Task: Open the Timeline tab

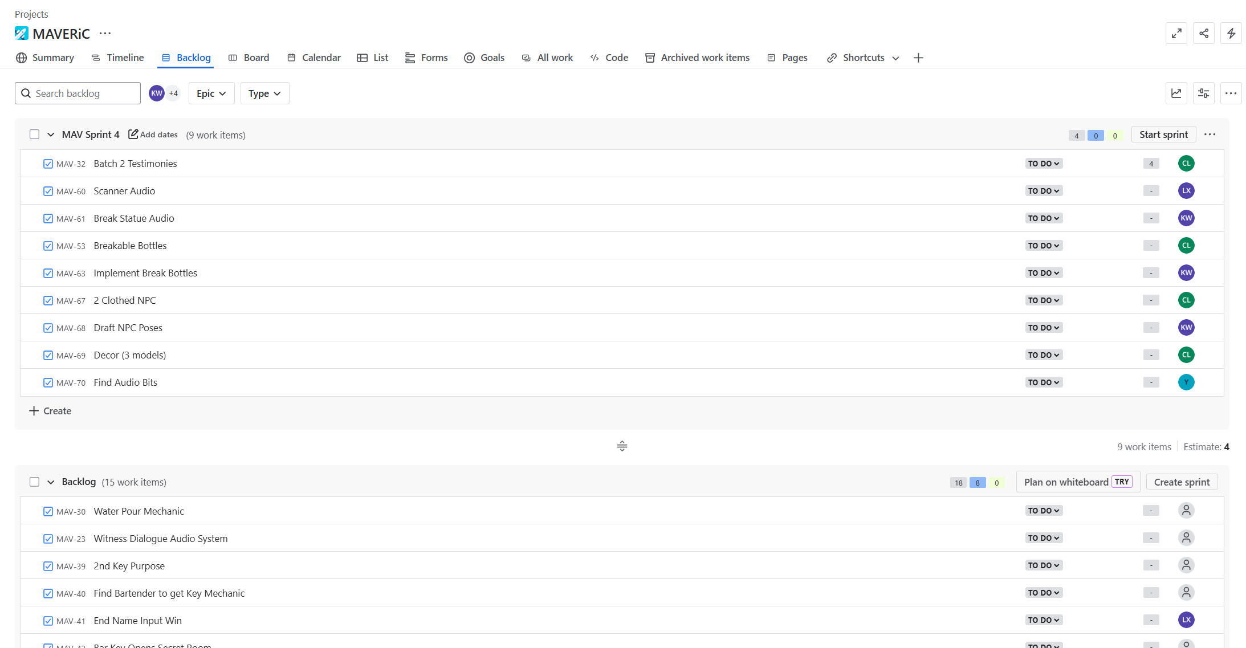Action: pyautogui.click(x=118, y=58)
